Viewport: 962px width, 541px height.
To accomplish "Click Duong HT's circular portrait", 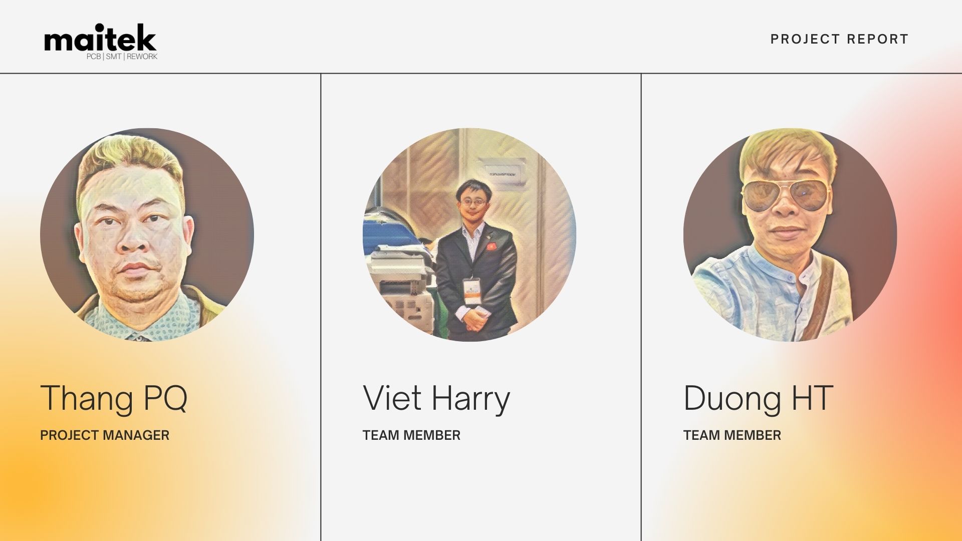I will pyautogui.click(x=790, y=235).
